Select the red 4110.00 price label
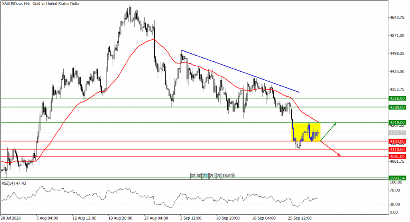Screen dimensions: 410x222 click(397, 149)
